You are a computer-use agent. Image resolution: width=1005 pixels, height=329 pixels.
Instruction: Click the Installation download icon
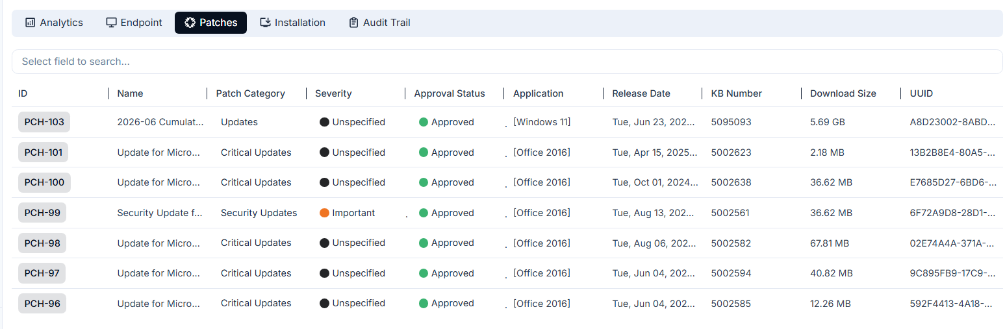point(265,23)
